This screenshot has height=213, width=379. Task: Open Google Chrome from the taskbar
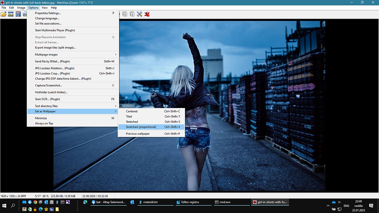click(x=35, y=202)
